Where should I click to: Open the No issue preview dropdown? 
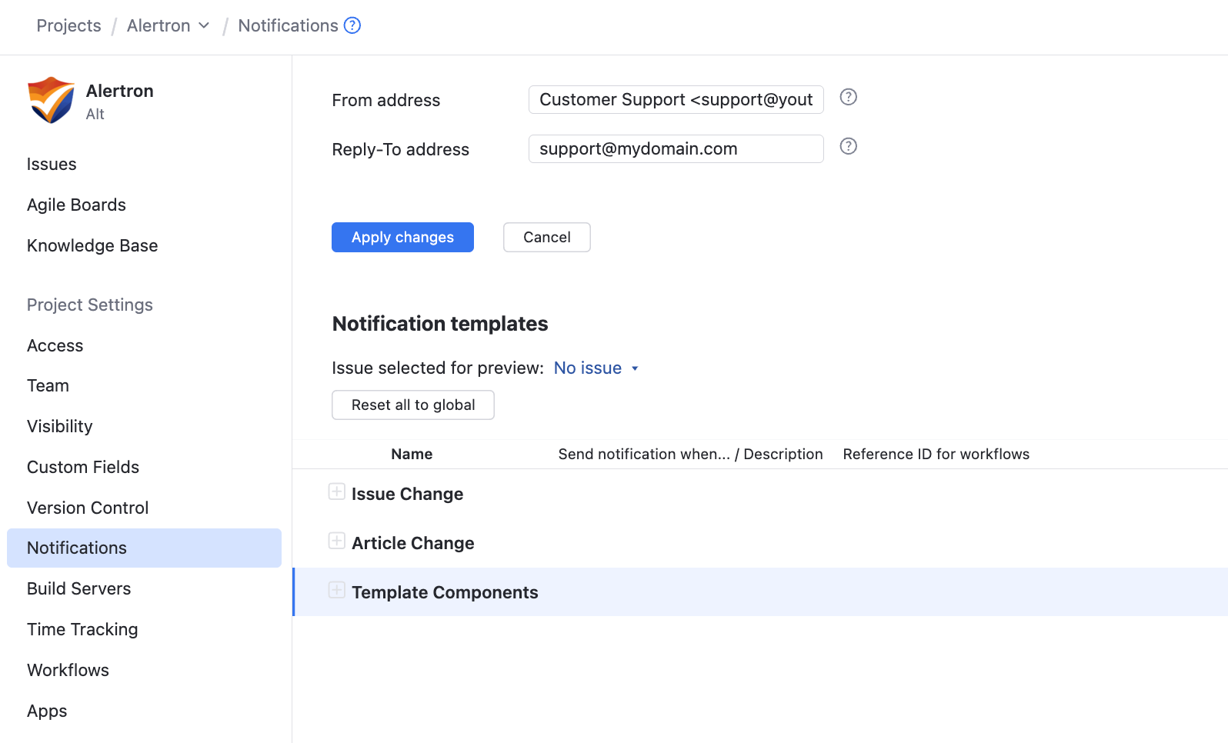coord(596,368)
